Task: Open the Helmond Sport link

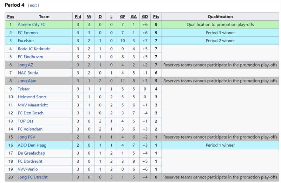Action: [x=32, y=97]
